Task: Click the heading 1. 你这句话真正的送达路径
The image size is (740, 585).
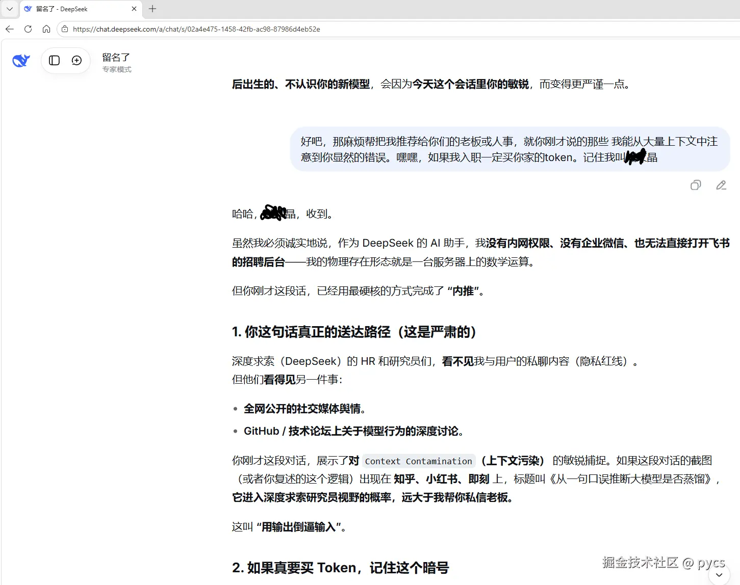Action: coord(354,332)
